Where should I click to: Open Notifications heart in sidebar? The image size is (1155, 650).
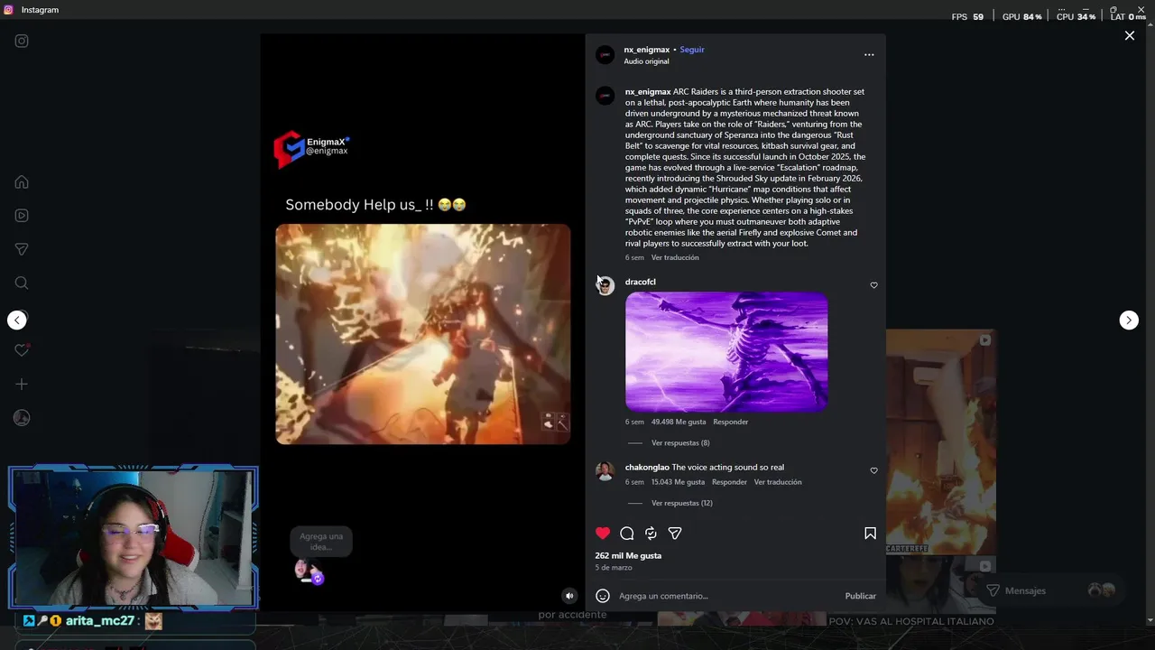tap(22, 350)
